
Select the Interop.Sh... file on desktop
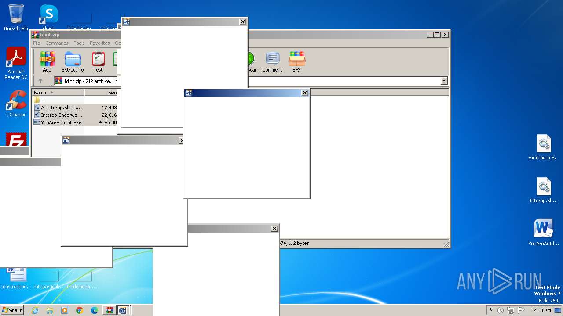pyautogui.click(x=544, y=190)
